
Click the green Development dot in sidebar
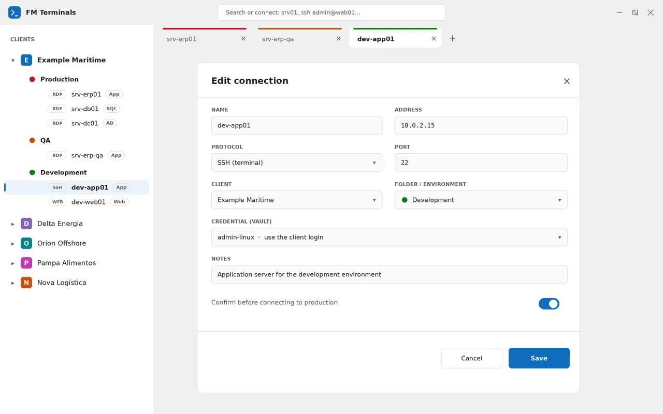click(x=32, y=172)
